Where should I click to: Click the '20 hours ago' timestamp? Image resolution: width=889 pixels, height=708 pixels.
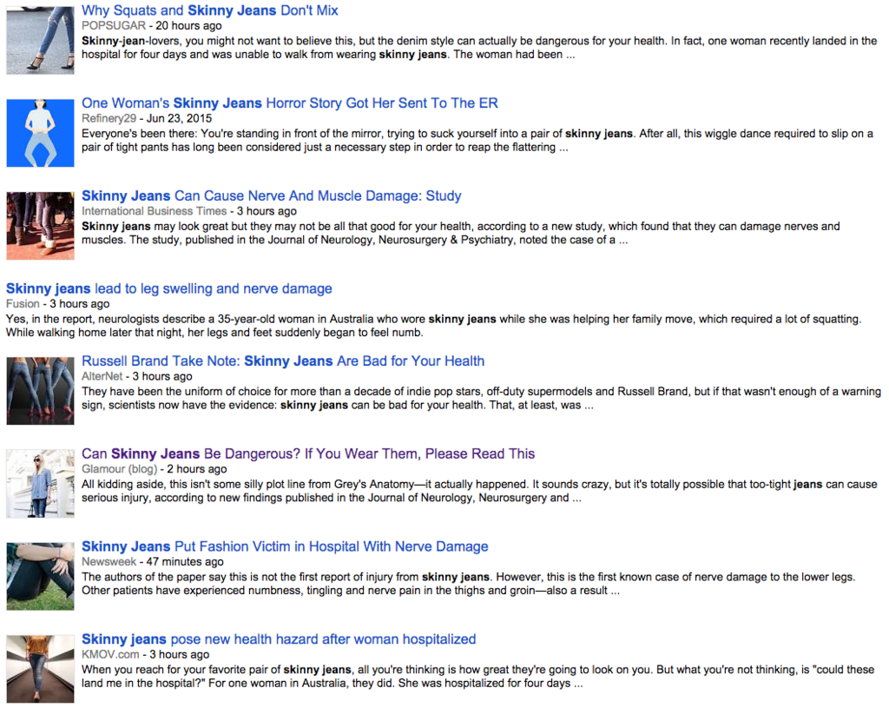point(188,25)
